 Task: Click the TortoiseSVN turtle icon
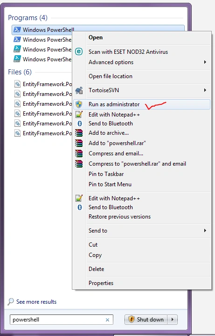[79, 90]
